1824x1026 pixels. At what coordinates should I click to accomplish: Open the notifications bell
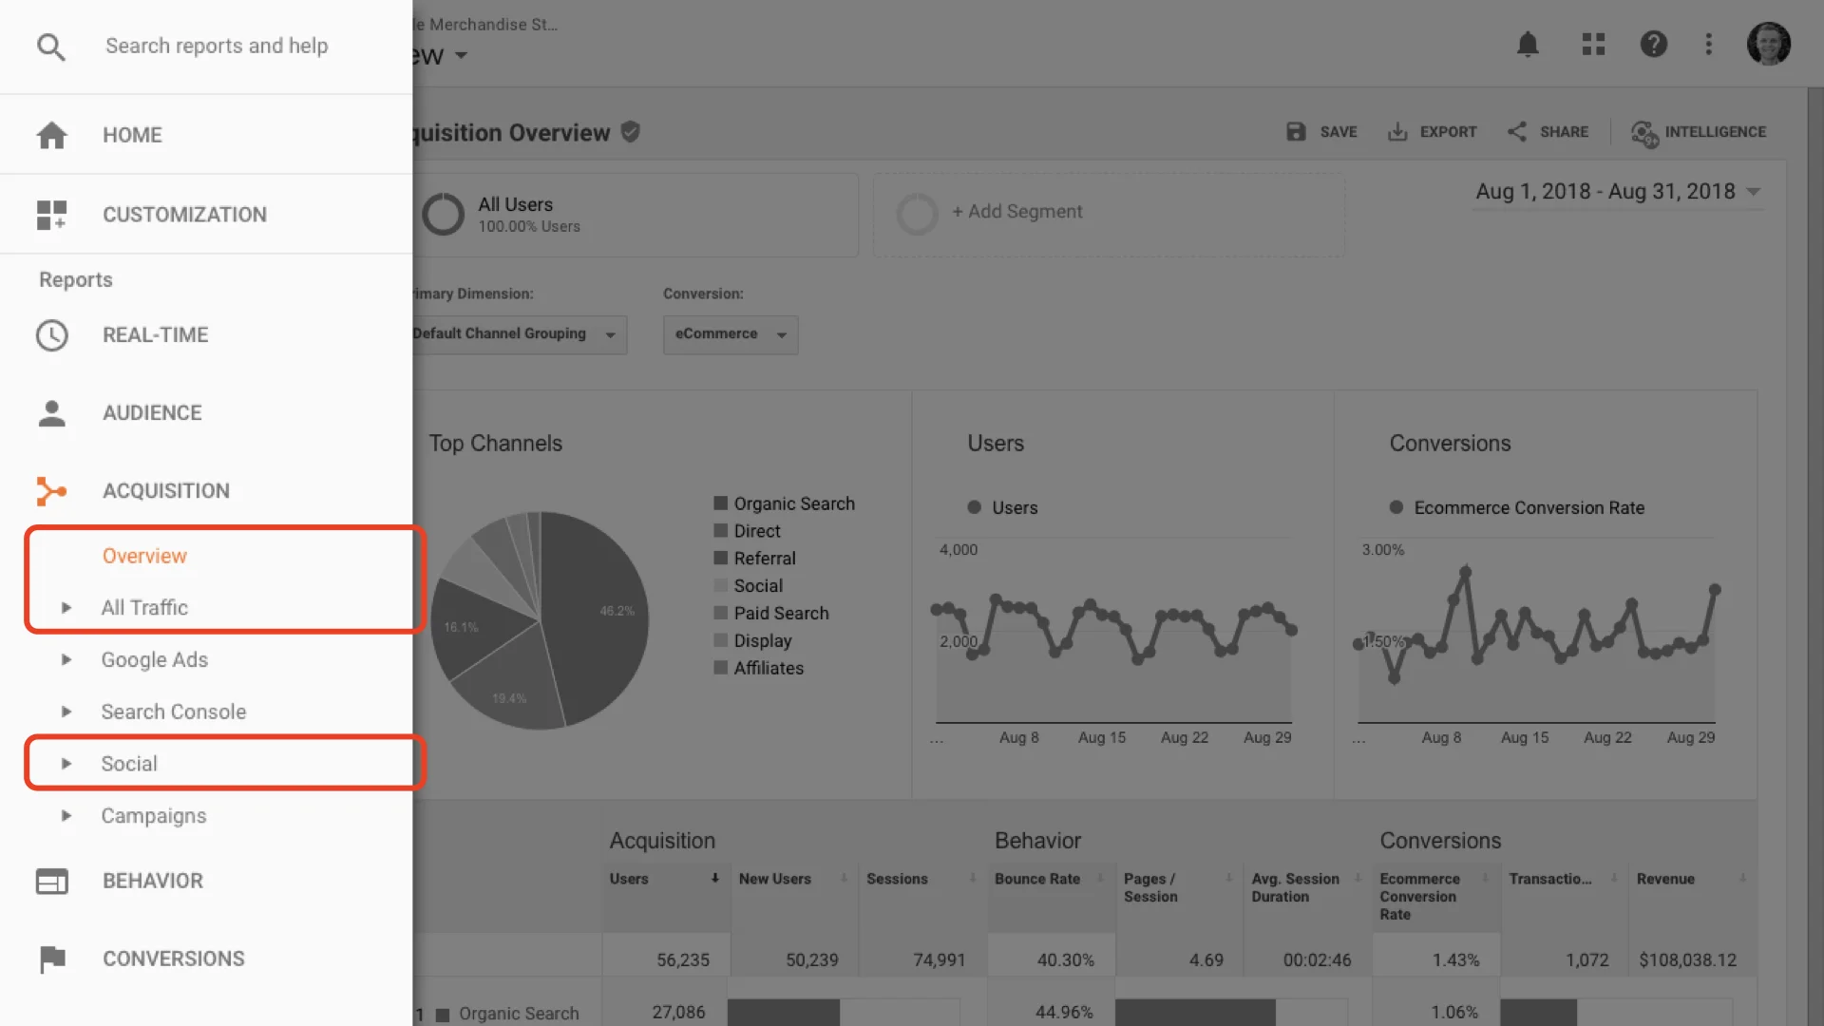pyautogui.click(x=1528, y=44)
